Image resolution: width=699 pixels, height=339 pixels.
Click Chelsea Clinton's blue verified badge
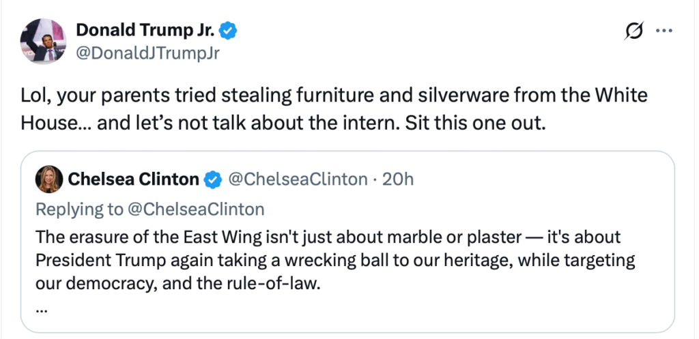(213, 179)
